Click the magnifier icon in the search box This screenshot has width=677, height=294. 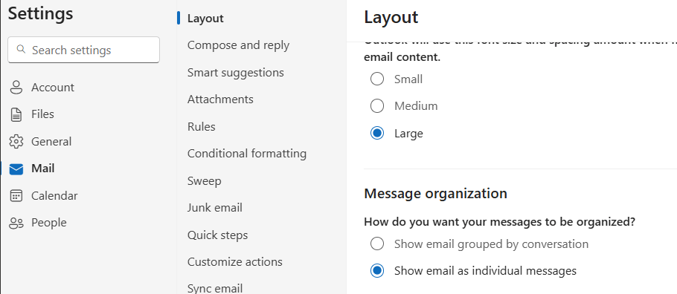tap(21, 50)
